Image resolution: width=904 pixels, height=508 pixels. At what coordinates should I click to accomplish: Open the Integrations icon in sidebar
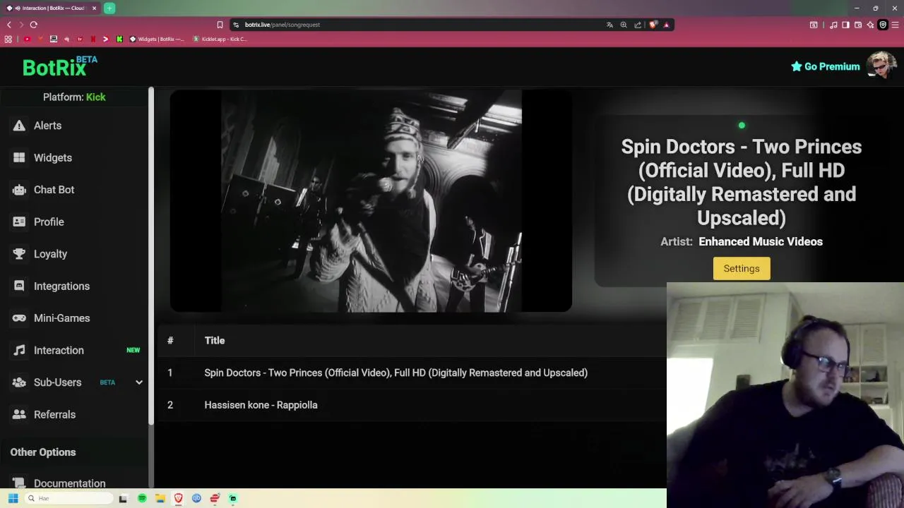click(19, 286)
